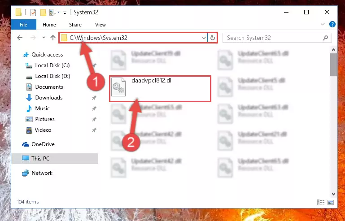Refresh the System32 folder view
The height and width of the screenshot is (221, 345).
212,38
